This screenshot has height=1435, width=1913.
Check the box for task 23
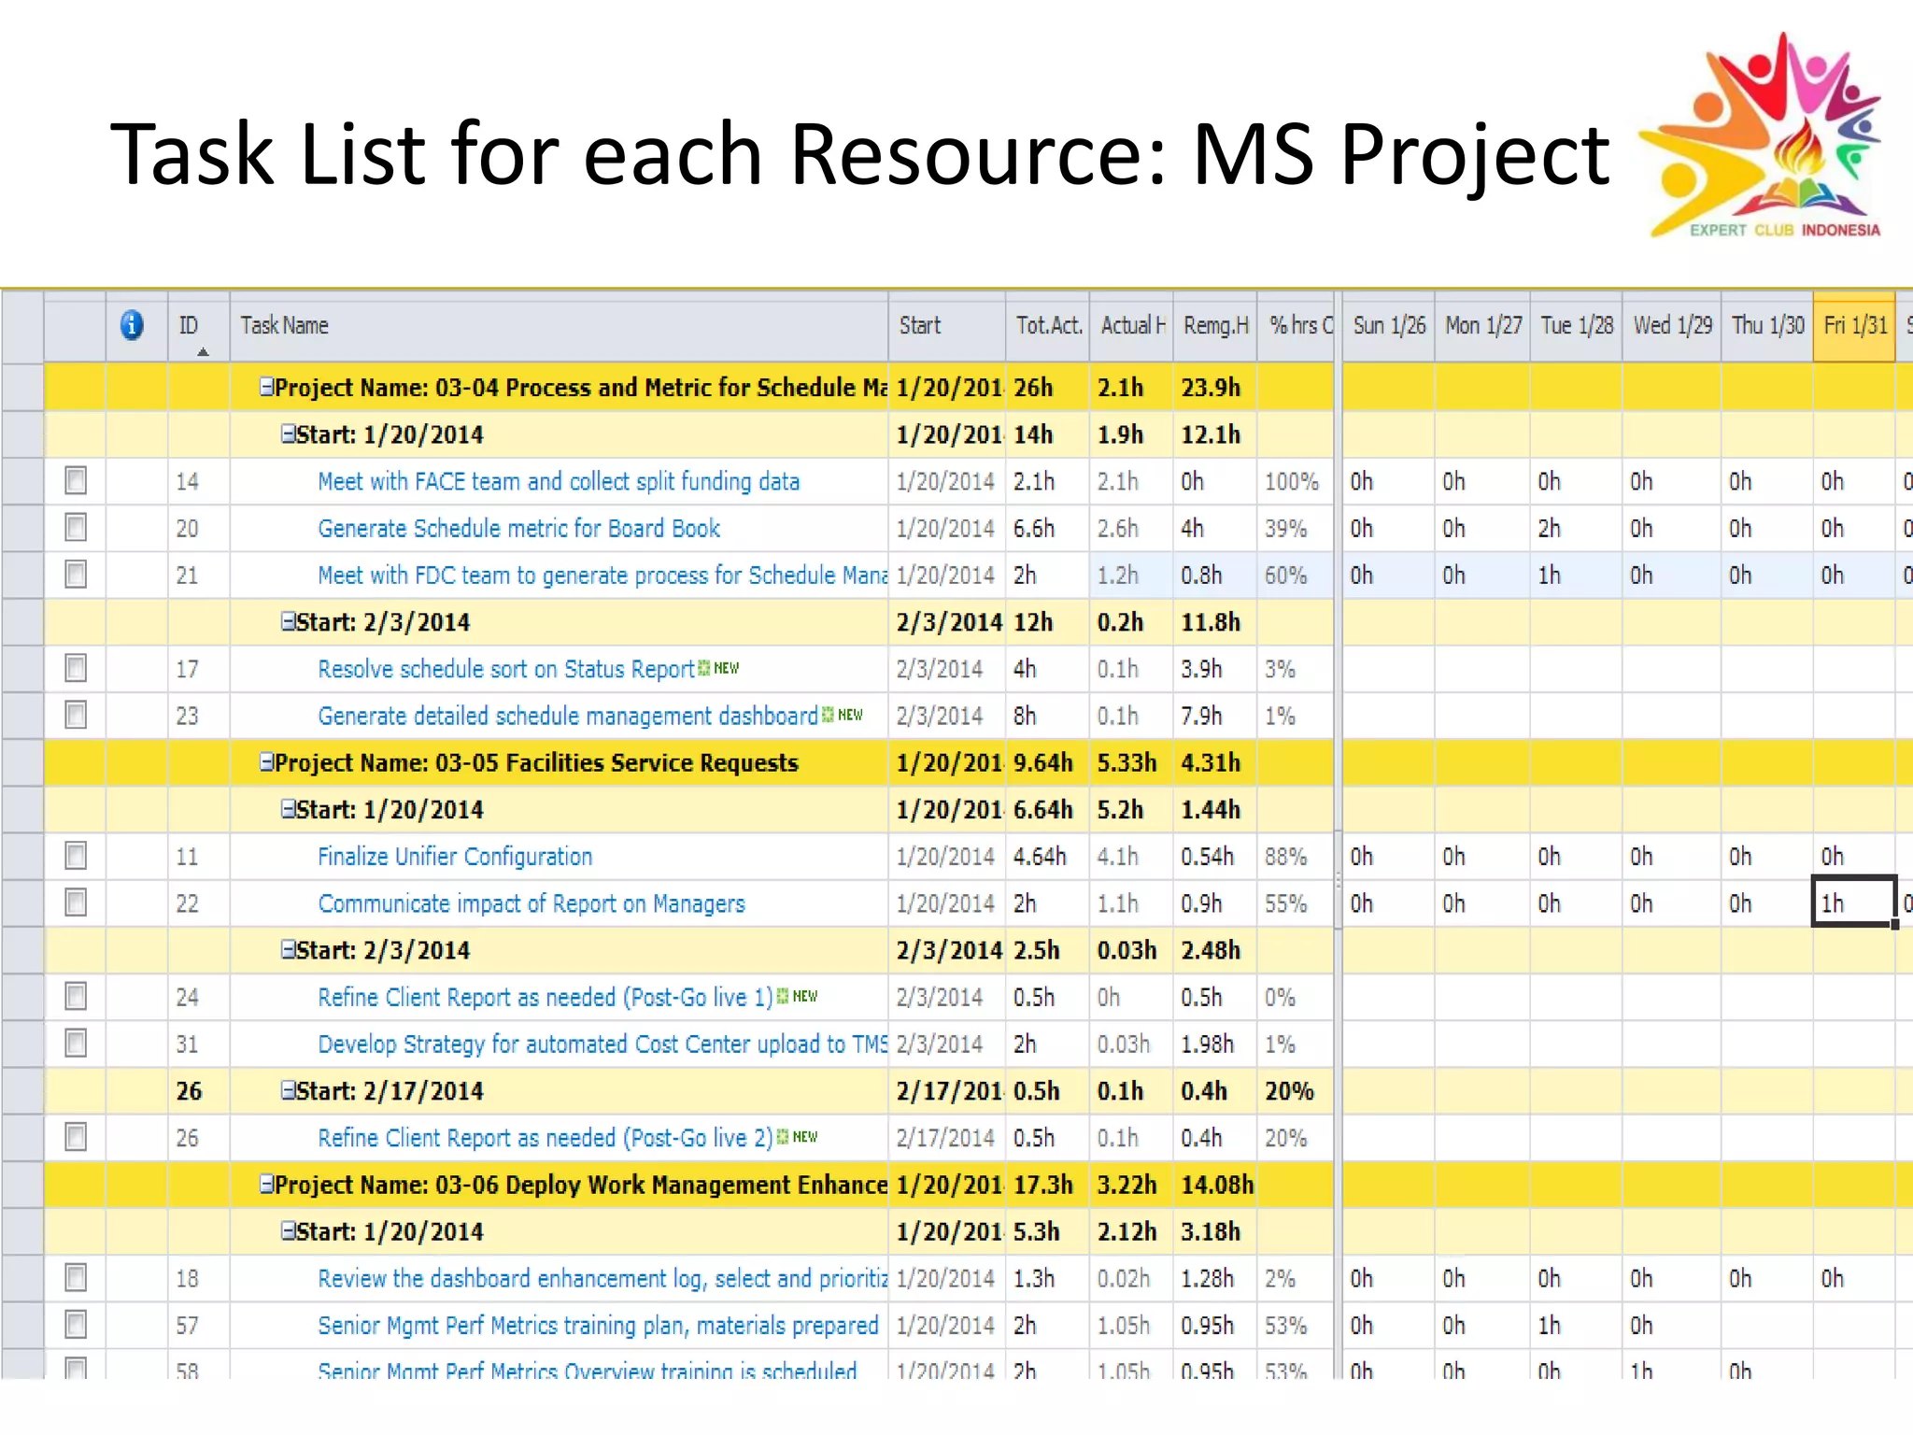pos(76,715)
